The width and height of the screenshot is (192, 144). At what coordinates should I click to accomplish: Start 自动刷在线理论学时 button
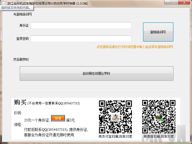tap(97, 73)
